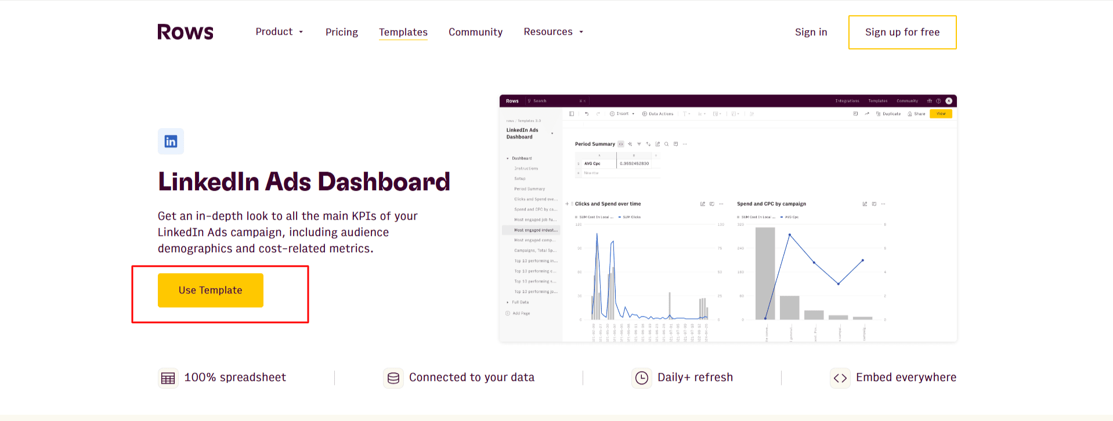The image size is (1113, 421).
Task: Select Setup in the preview sidebar
Action: click(x=519, y=179)
